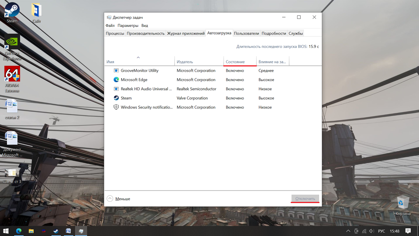Screen dimensions: 419x236
Task: Select the статья 2 document icon
Action: pos(12,109)
